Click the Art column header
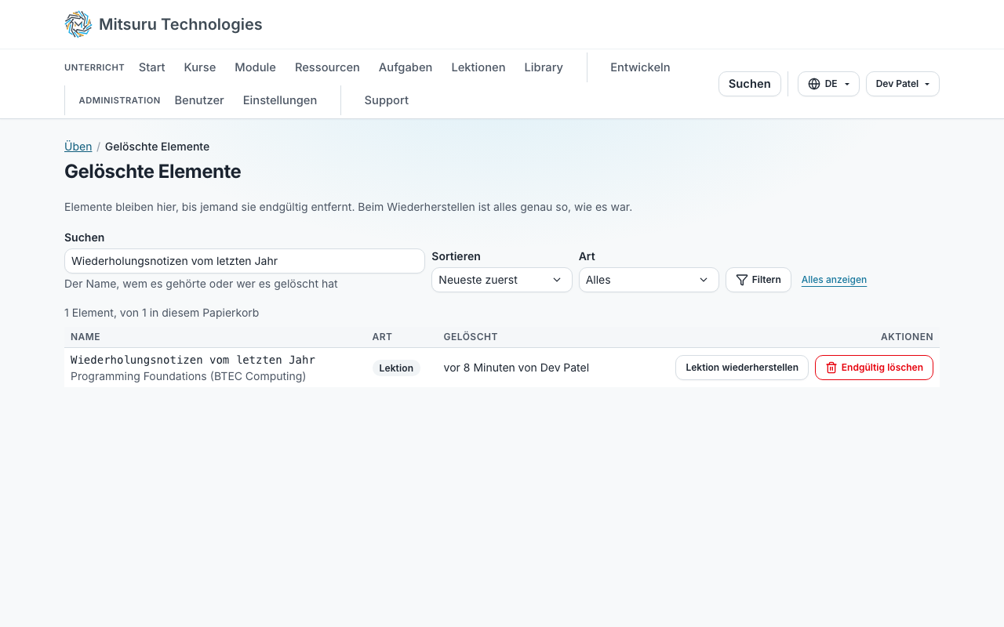This screenshot has height=627, width=1004. pyautogui.click(x=382, y=337)
